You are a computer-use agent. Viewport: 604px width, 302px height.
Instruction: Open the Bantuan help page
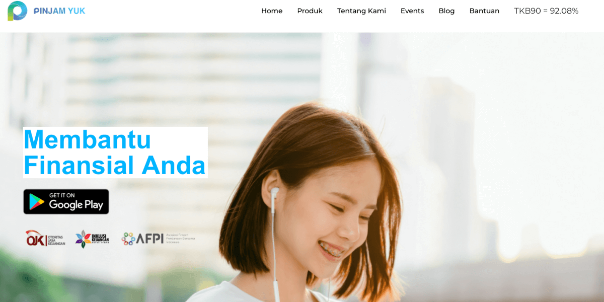(x=484, y=11)
